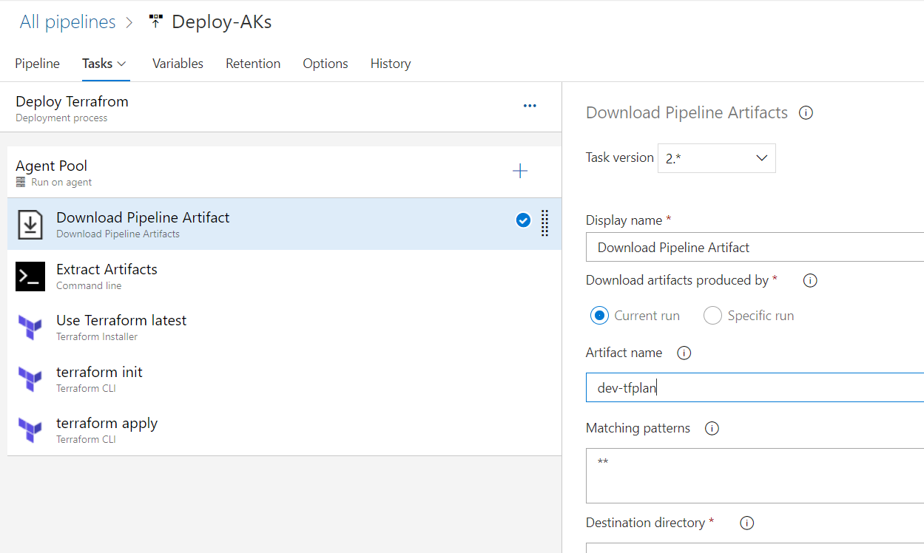Click the info icon beside Matching patterns
The image size is (924, 553).
711,428
